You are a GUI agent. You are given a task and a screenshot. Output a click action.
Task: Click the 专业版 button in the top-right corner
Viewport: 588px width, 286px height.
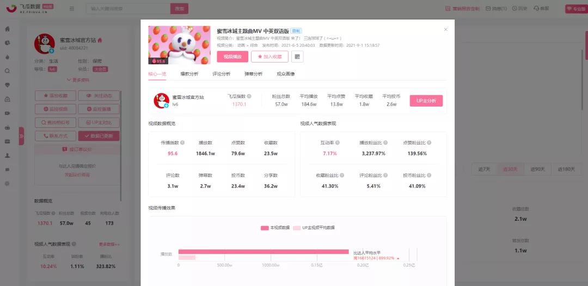click(576, 9)
